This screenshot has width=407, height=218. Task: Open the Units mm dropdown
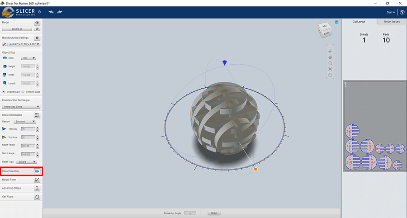(x=28, y=58)
